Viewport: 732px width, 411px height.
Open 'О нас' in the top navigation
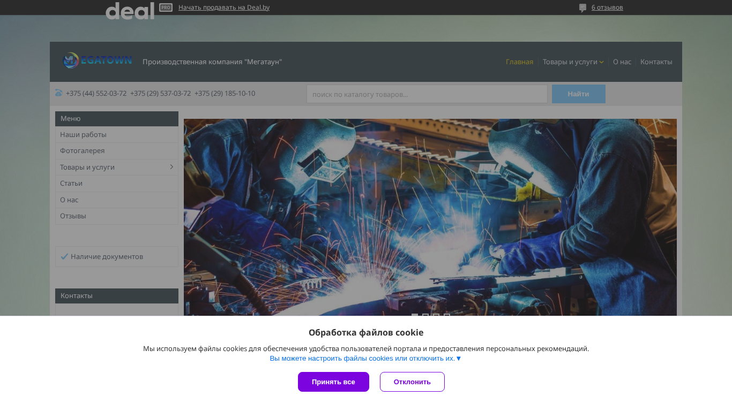(622, 62)
